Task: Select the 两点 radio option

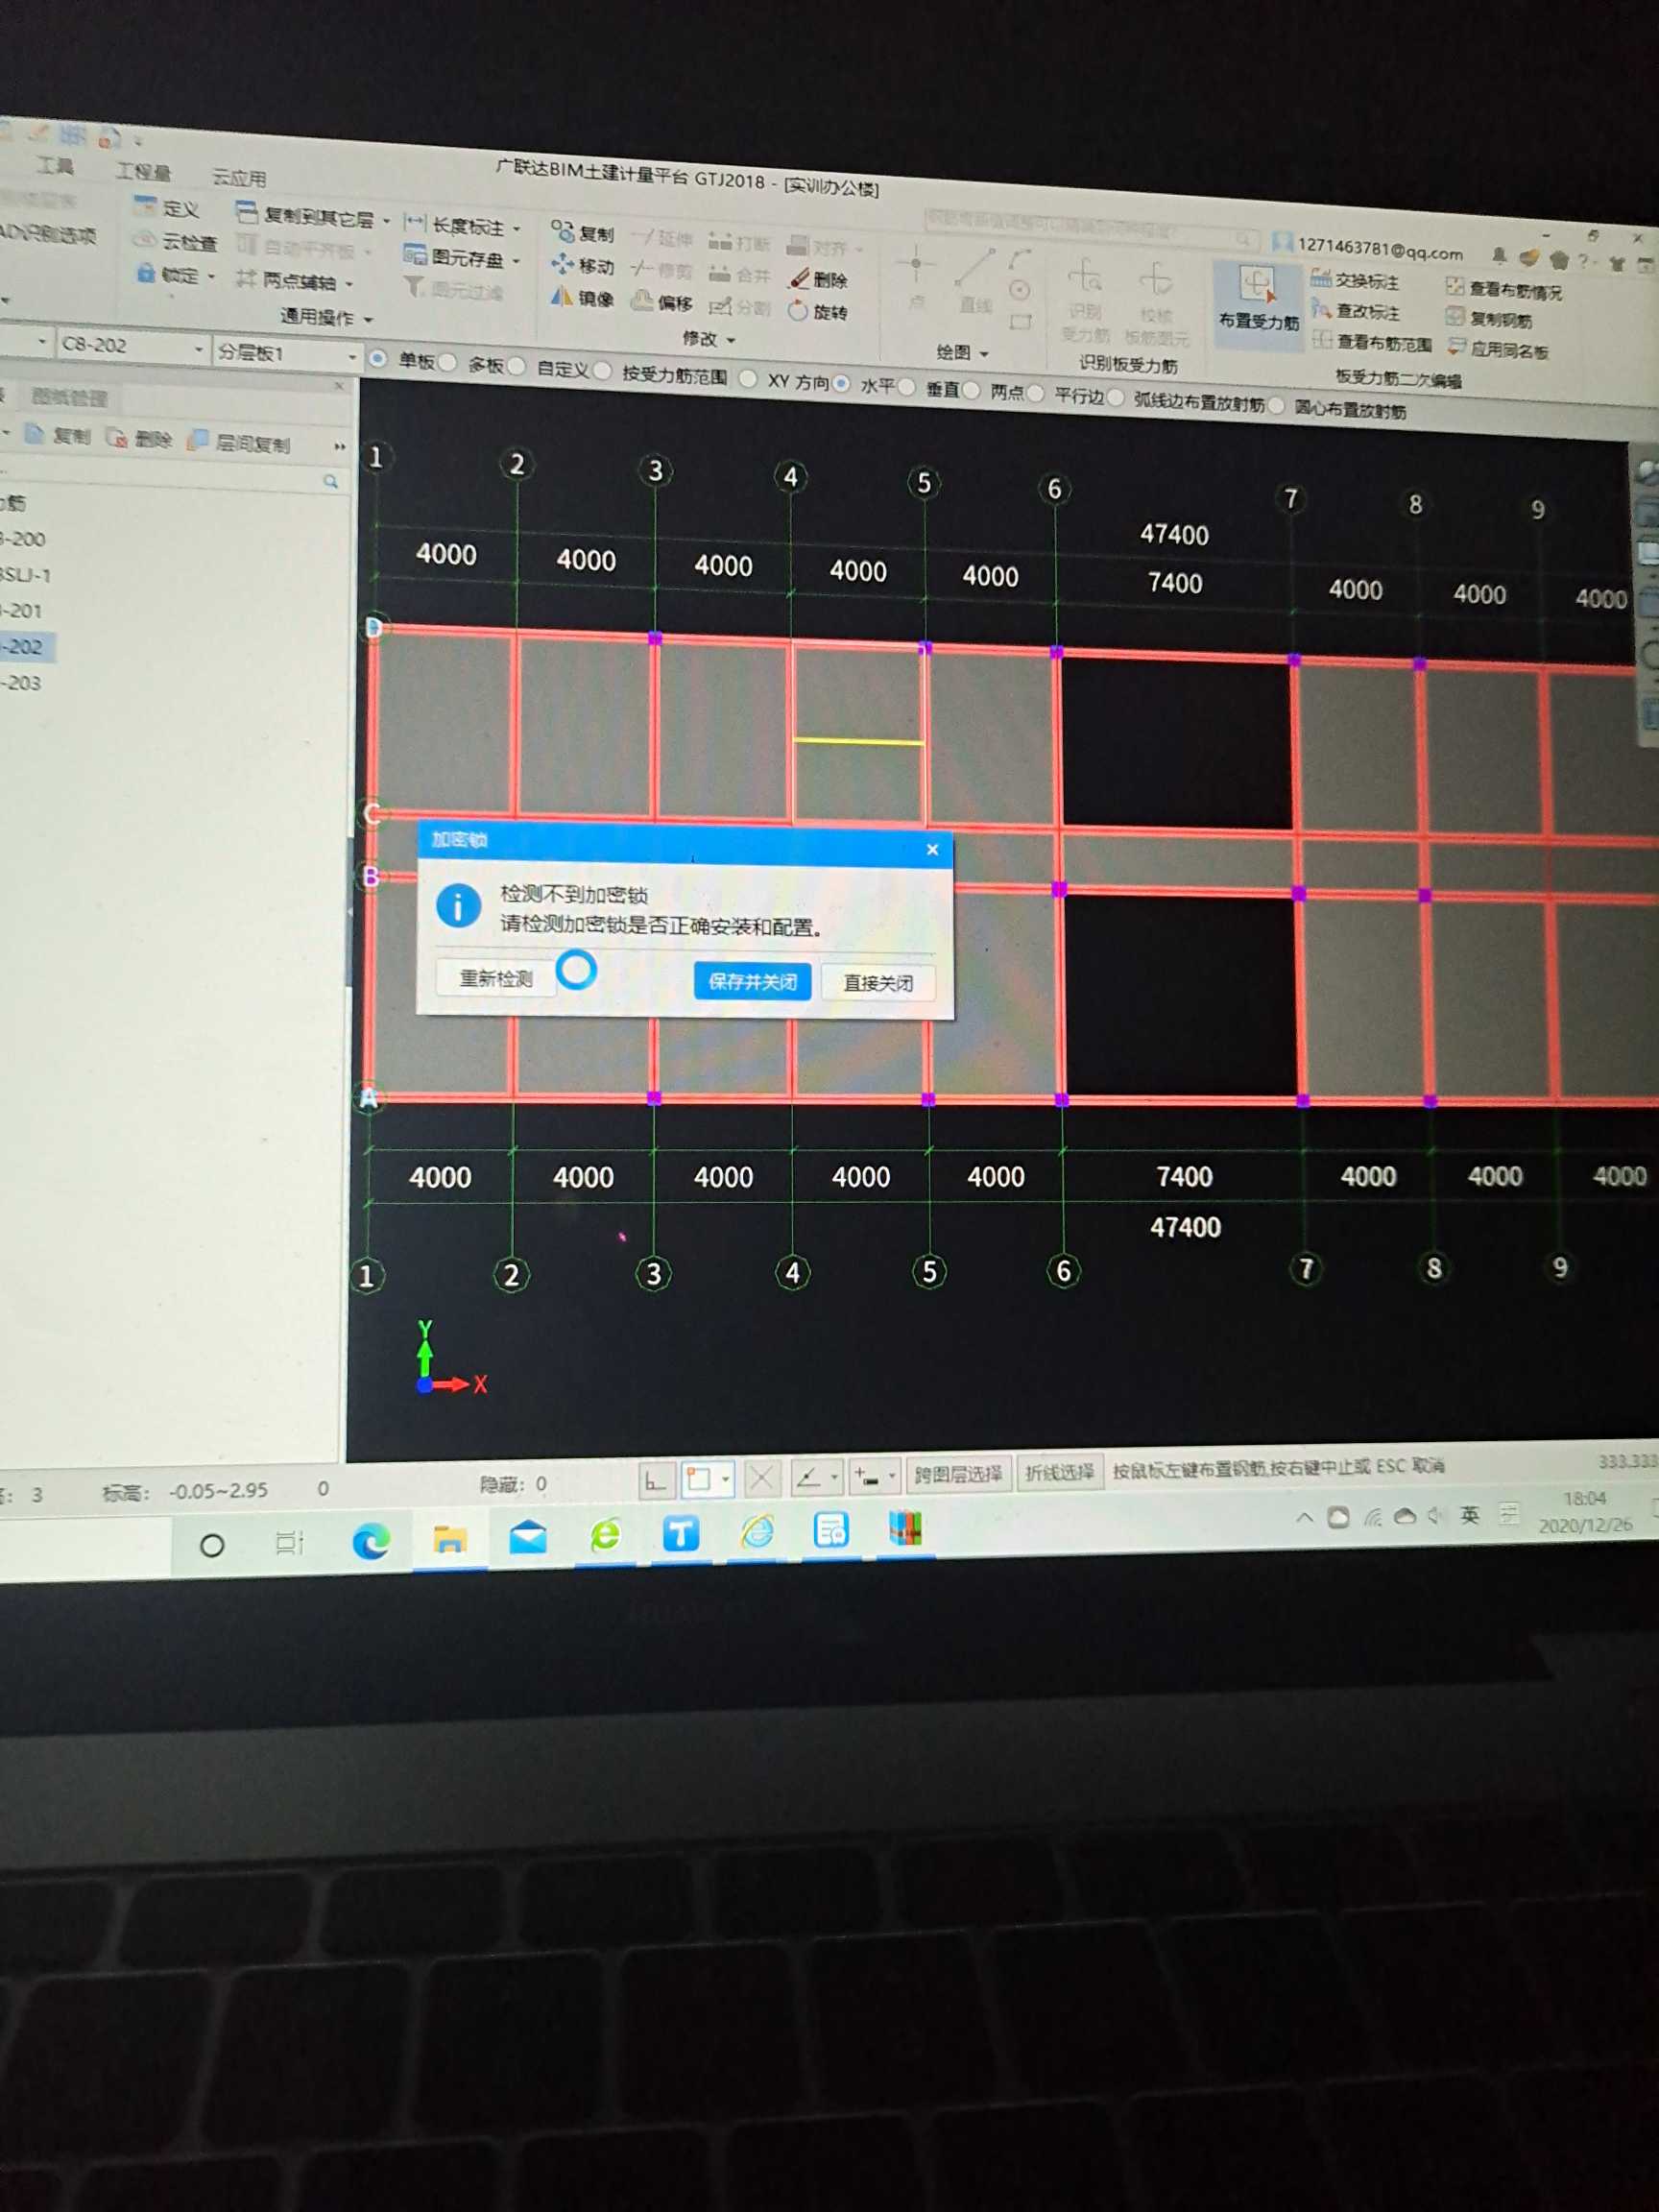Action: [971, 390]
